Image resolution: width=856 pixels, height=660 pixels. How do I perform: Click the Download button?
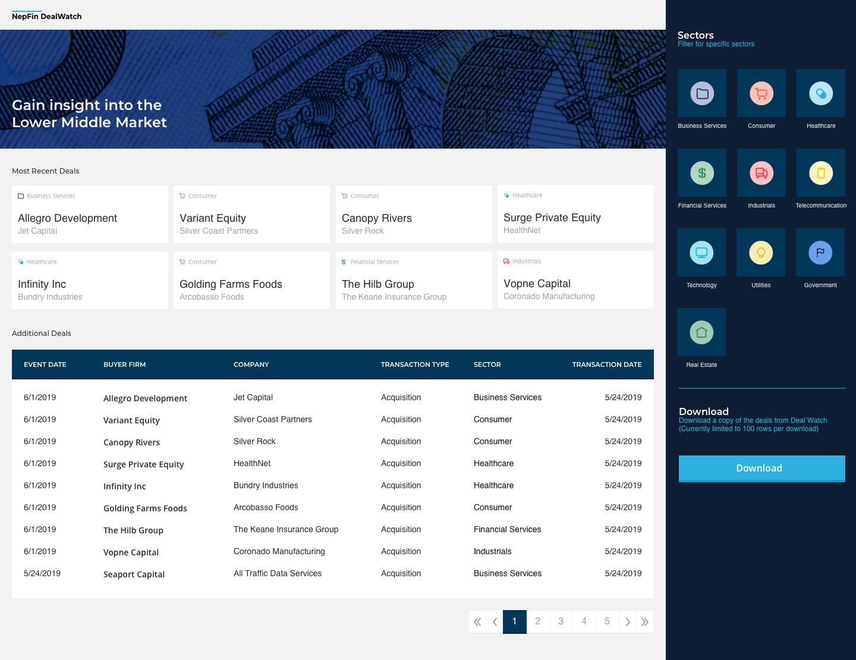[x=761, y=469]
